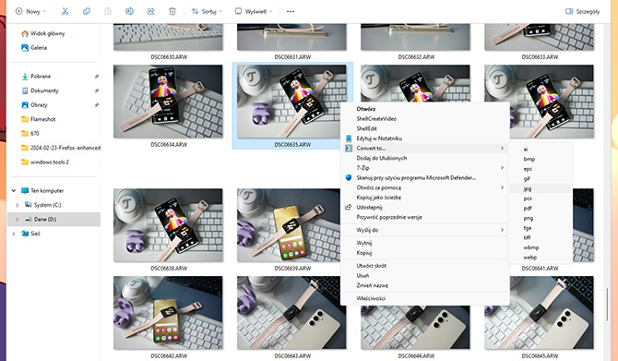
Task: Unpin Dokumenty using its pin icon
Action: tap(96, 90)
